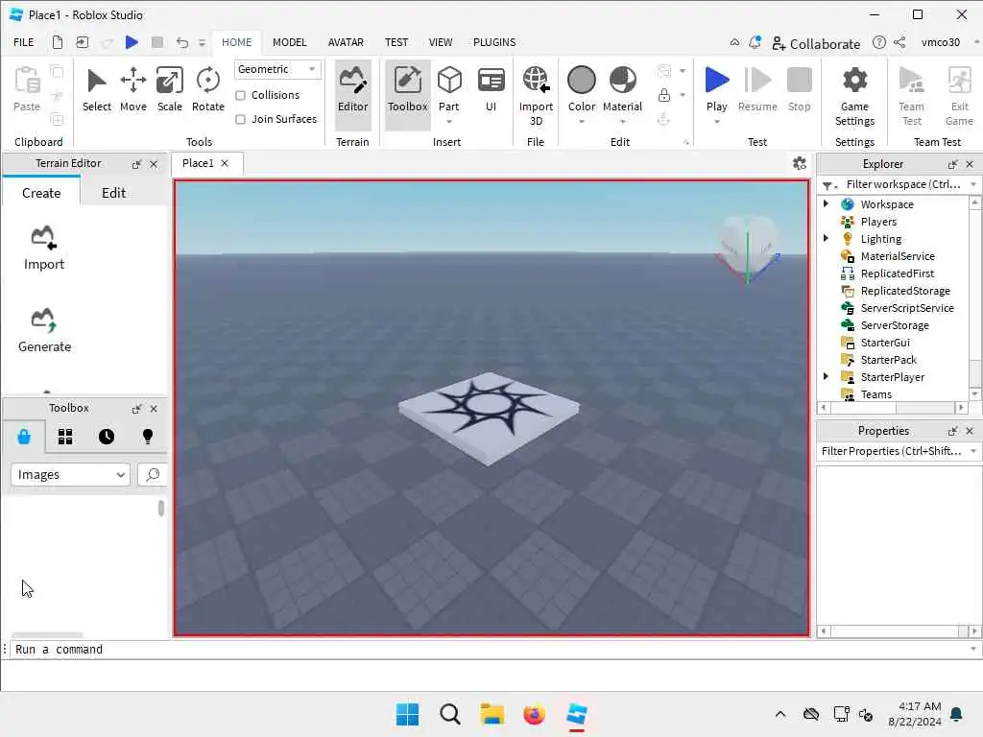The width and height of the screenshot is (983, 737).
Task: Undock the Toolbox panel
Action: (136, 409)
